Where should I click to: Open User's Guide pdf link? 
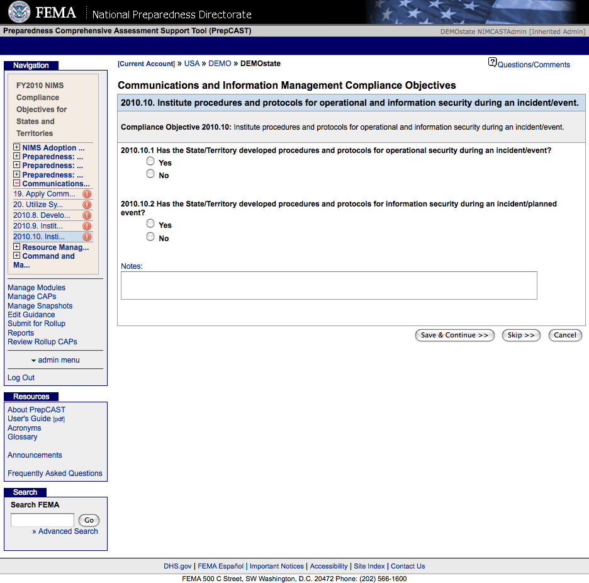(x=36, y=419)
